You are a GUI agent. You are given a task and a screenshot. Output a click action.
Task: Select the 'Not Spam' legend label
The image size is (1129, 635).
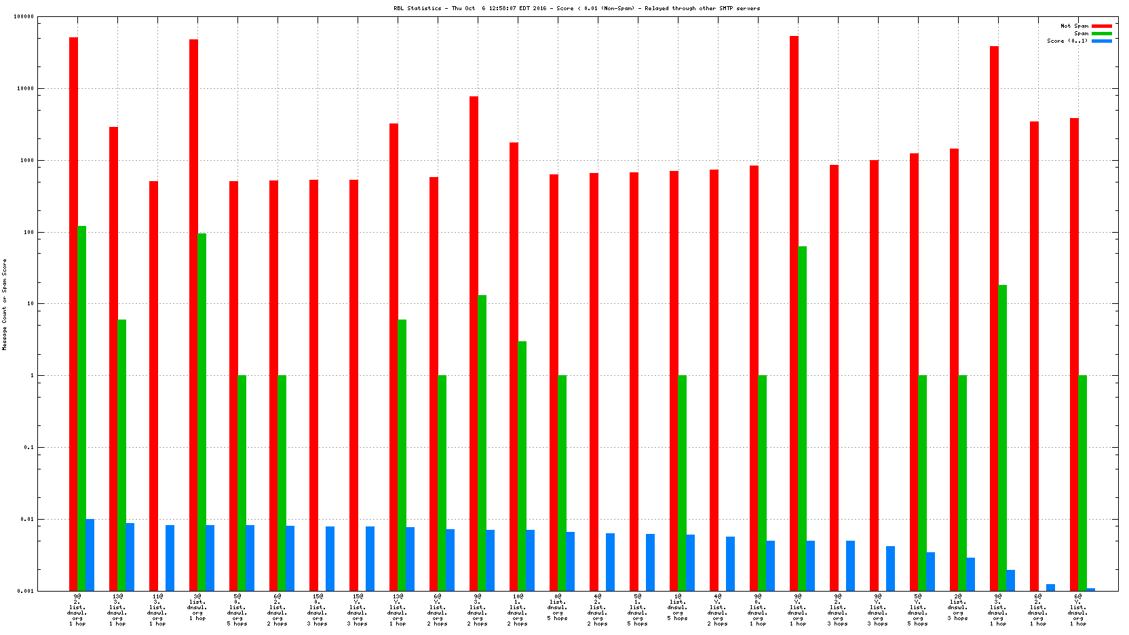coord(1074,26)
